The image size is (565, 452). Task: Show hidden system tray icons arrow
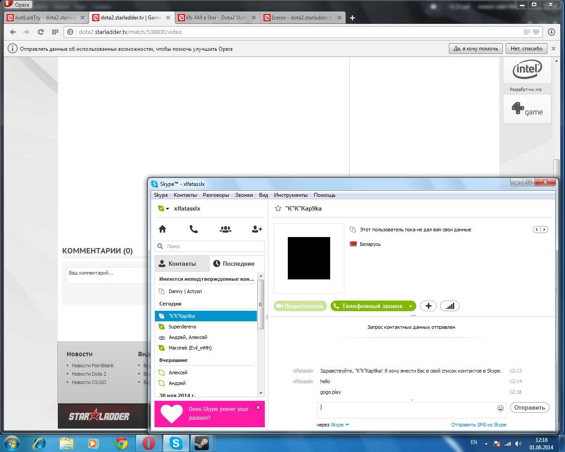(x=486, y=444)
